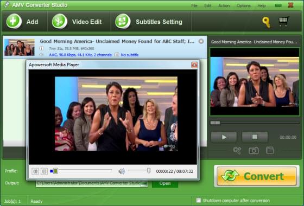This screenshot has height=206, width=304.
Task: Select AAC audio track settings text
Action: [x=80, y=55]
